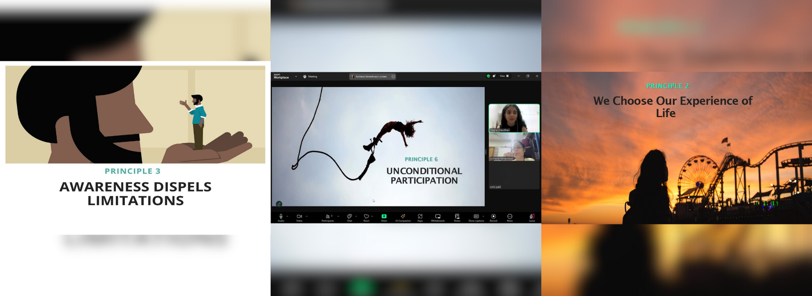Click the 'PRINCIPLE 3' label on left slide

point(133,171)
